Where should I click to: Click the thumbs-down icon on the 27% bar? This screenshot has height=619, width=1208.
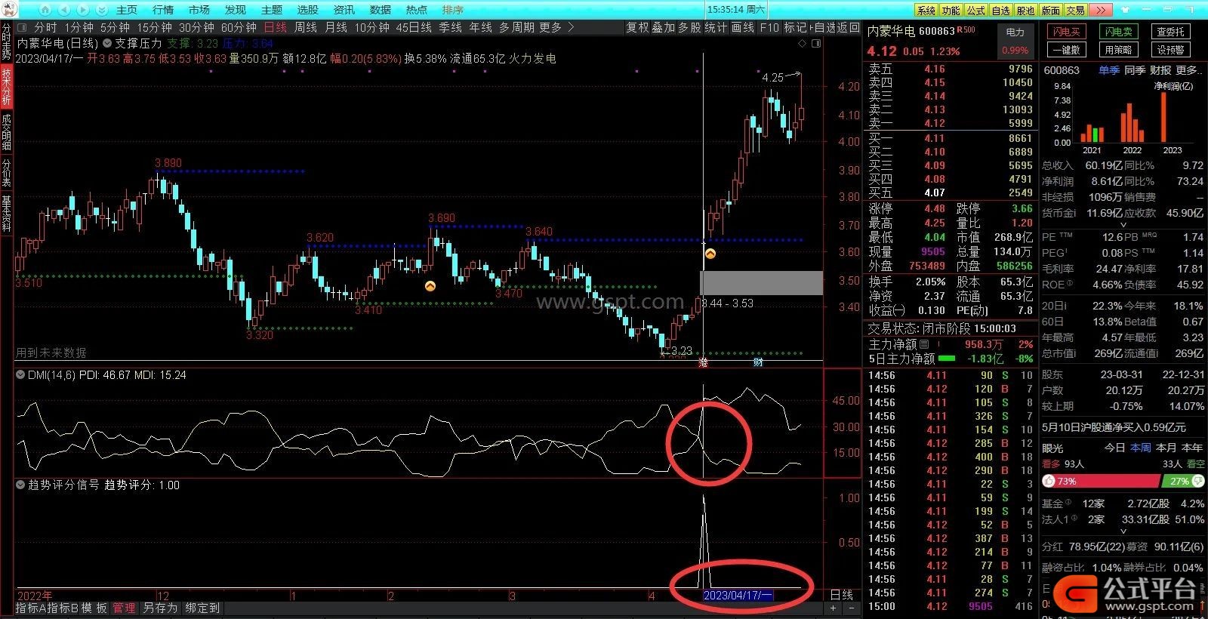tap(1197, 481)
